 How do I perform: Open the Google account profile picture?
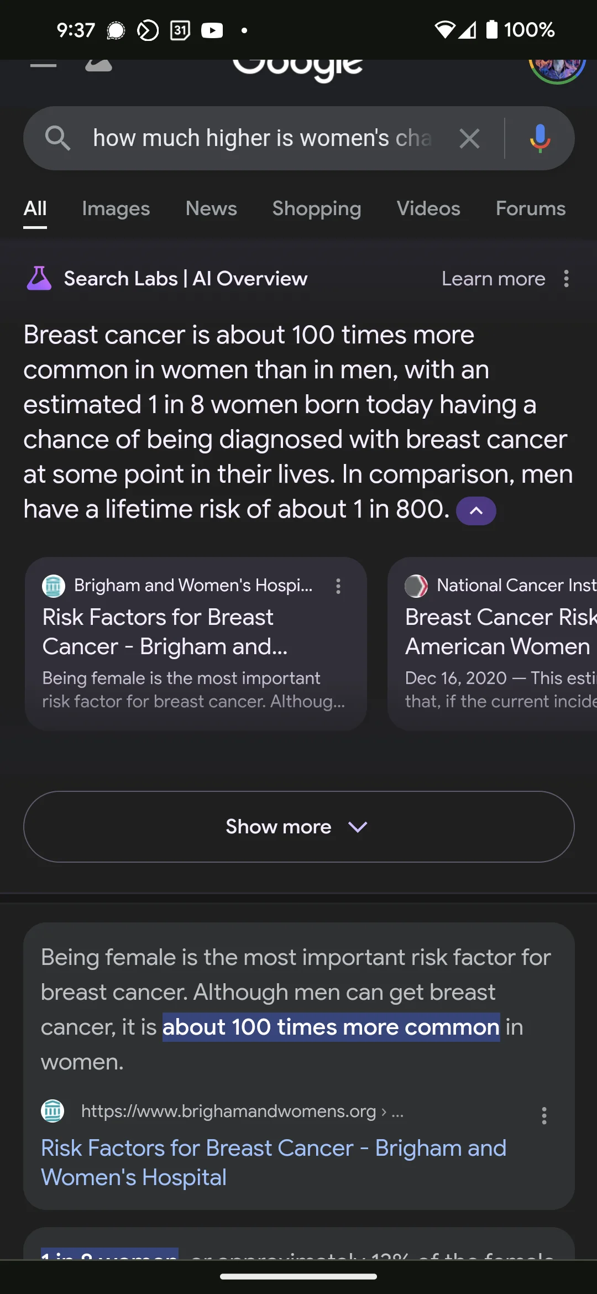(557, 66)
